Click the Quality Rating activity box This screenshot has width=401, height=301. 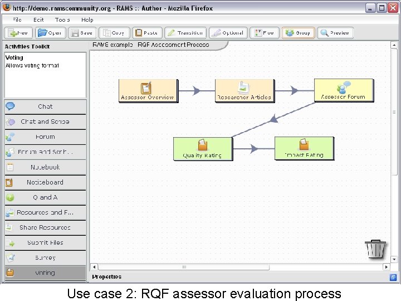[x=203, y=149]
